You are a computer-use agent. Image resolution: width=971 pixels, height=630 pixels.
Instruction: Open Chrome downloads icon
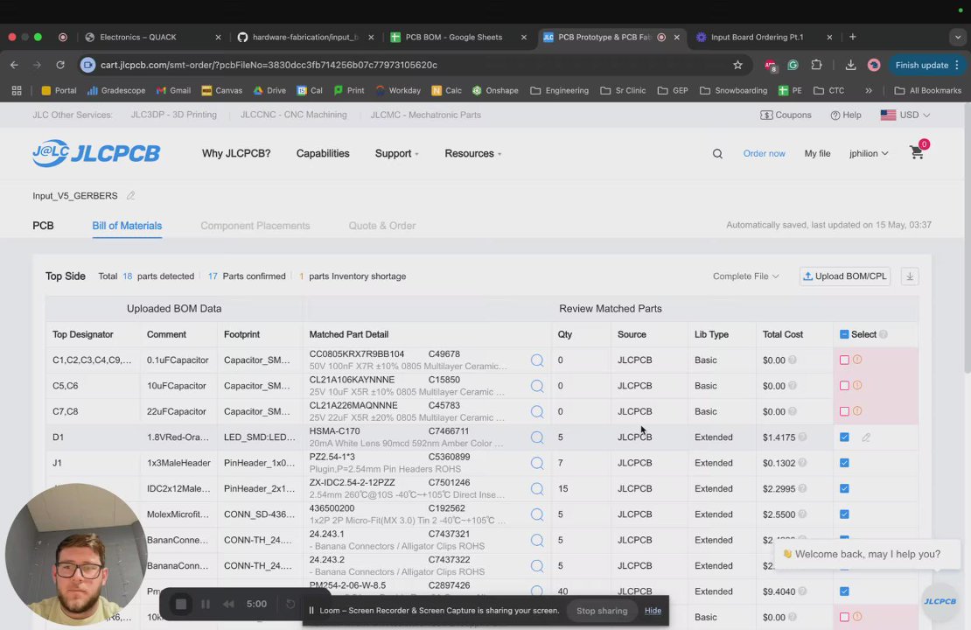[x=850, y=65]
